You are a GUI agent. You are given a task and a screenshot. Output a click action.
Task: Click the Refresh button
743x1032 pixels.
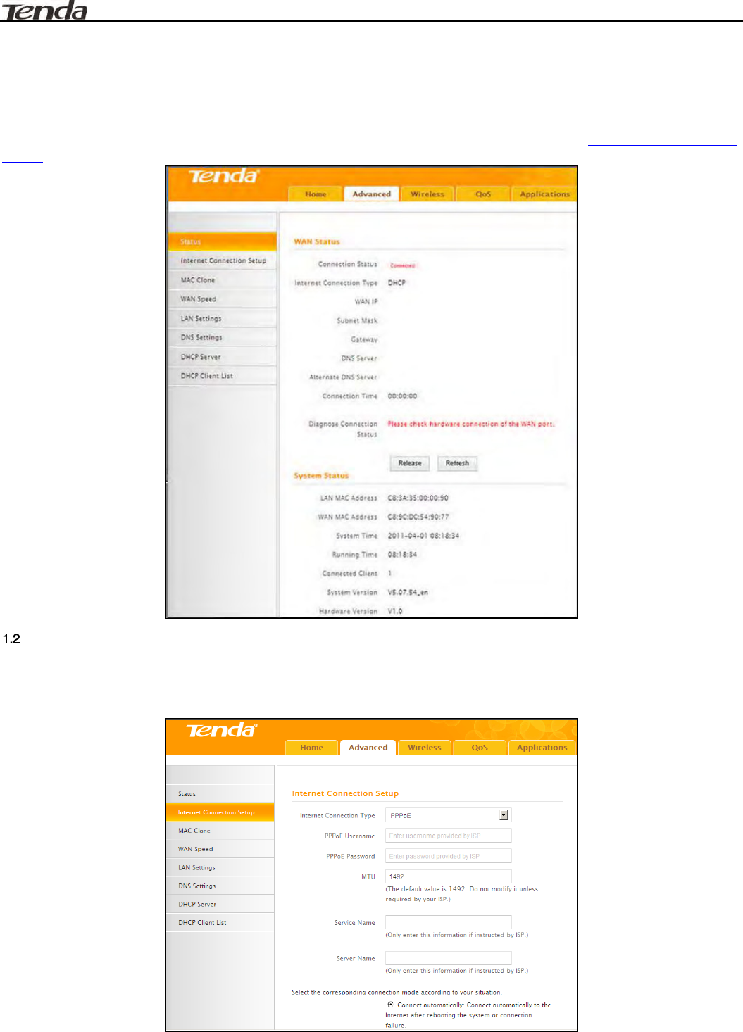(x=457, y=463)
